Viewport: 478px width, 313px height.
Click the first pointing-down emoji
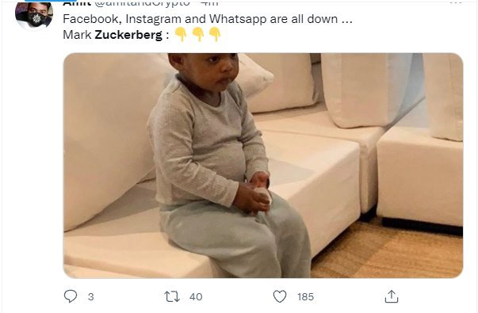coord(181,34)
